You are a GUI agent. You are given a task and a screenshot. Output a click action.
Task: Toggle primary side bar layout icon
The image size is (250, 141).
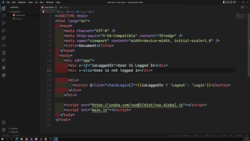pyautogui.click(x=224, y=2)
